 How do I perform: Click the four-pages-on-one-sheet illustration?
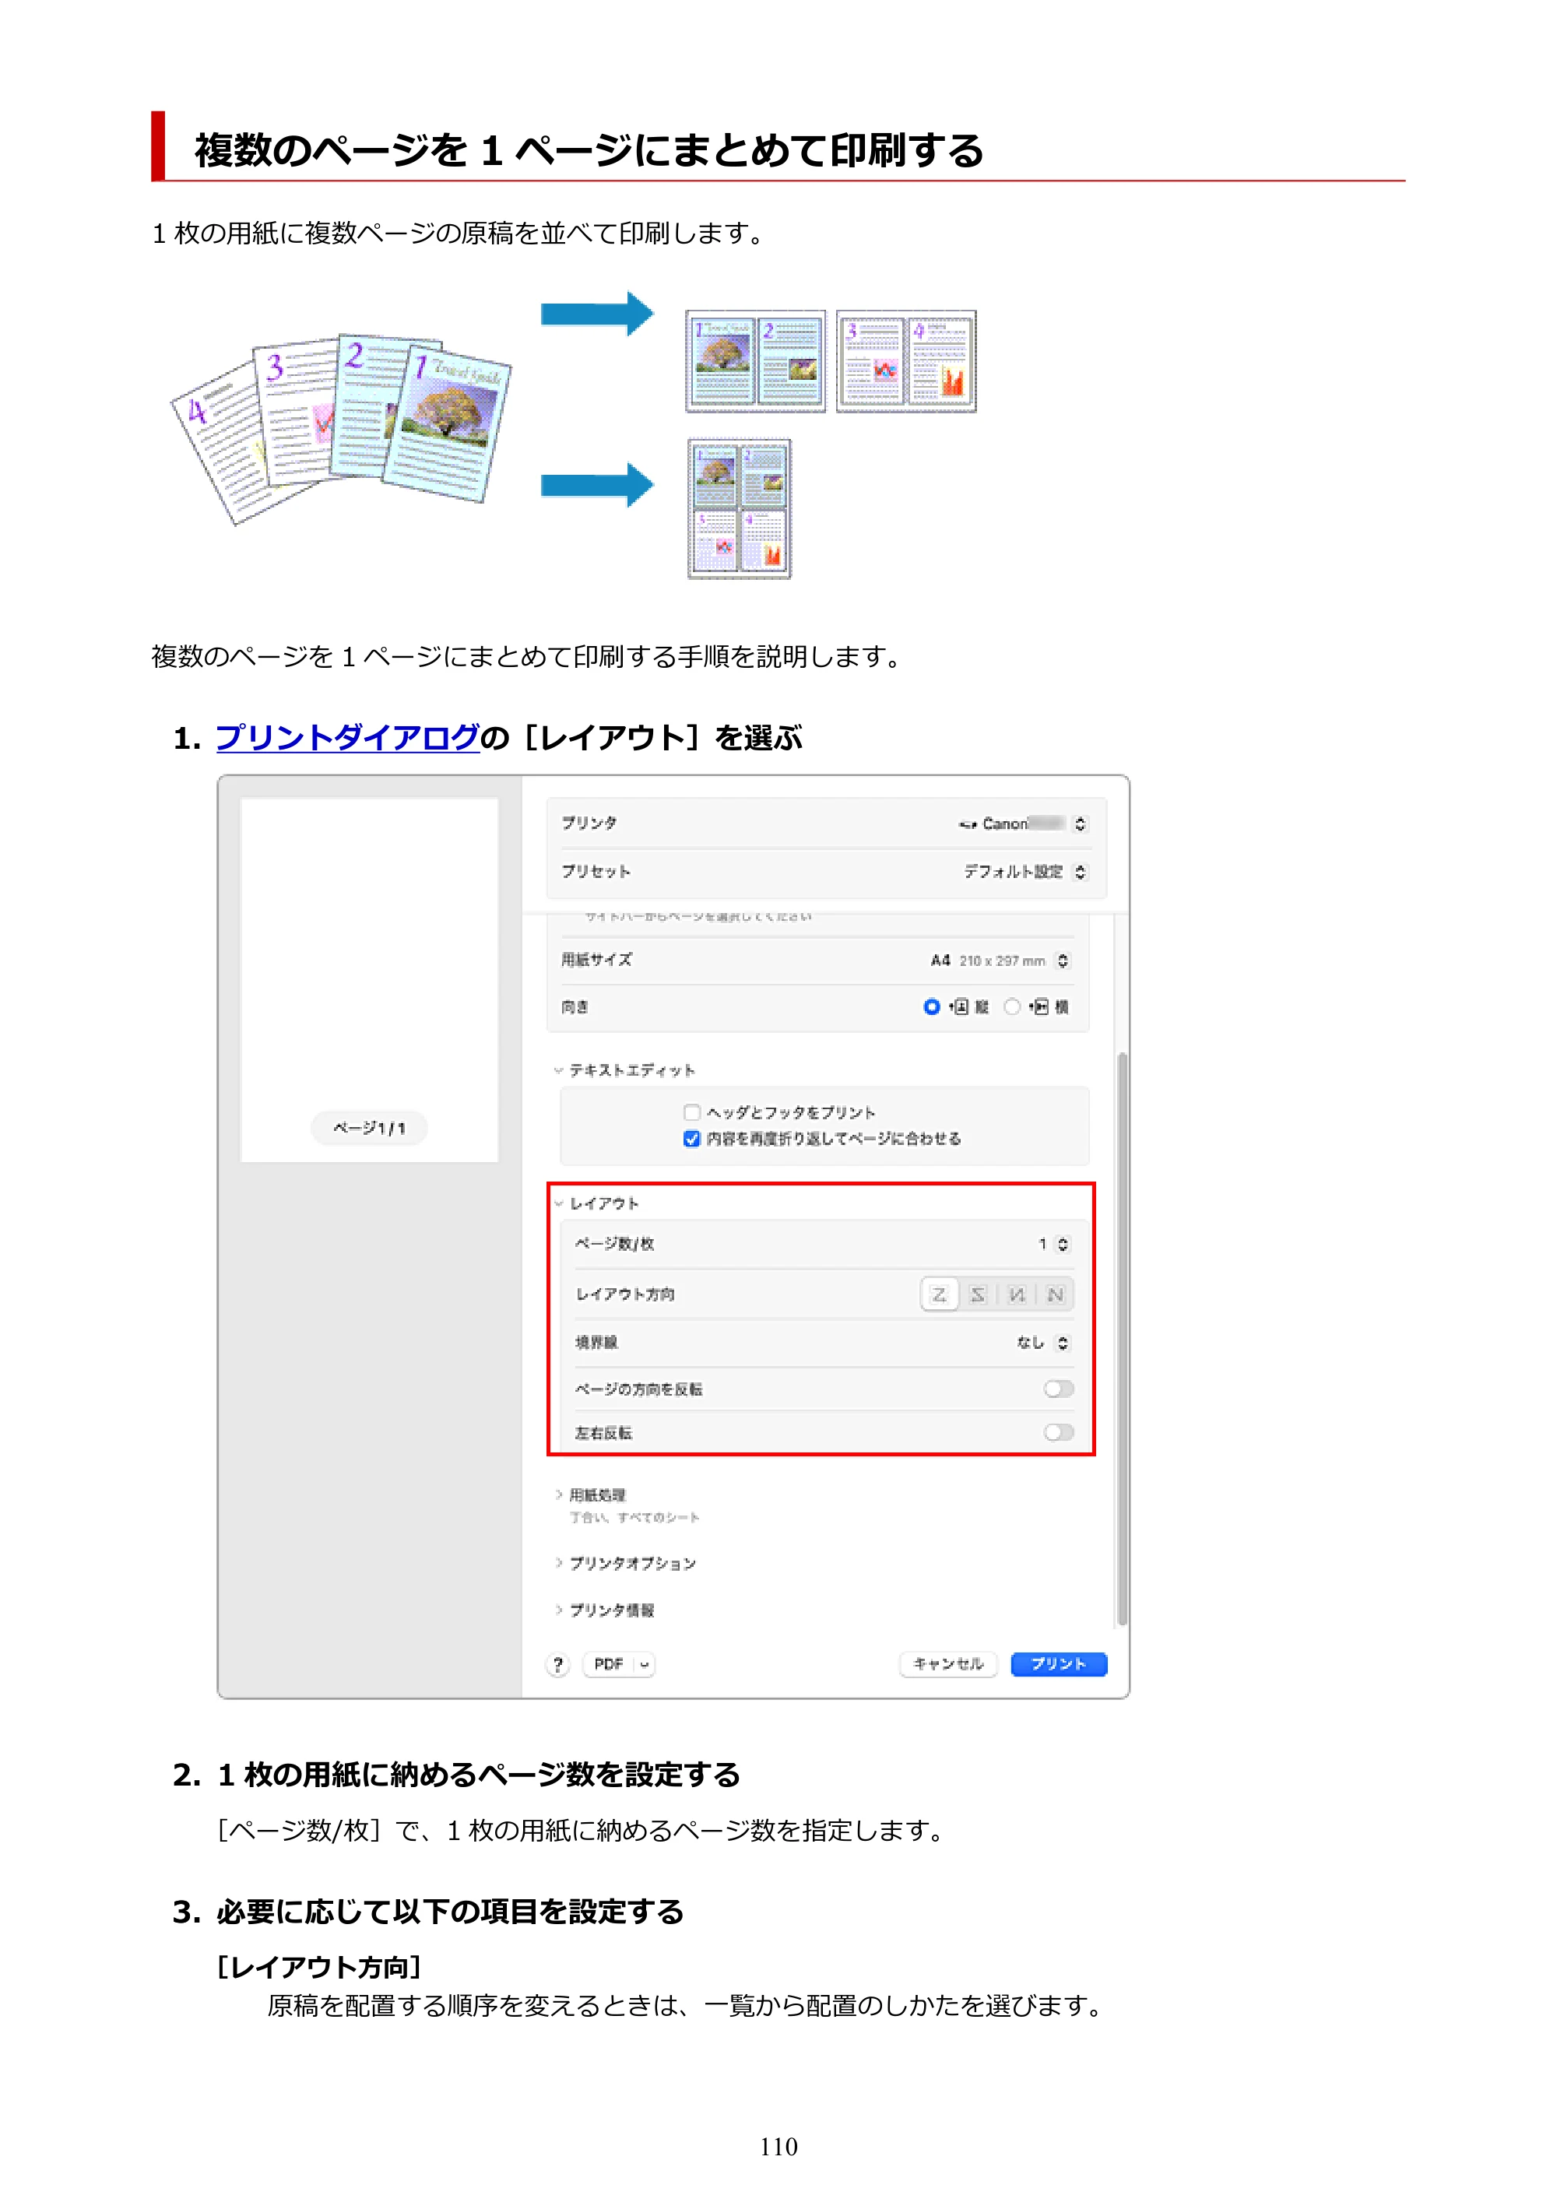tap(739, 508)
